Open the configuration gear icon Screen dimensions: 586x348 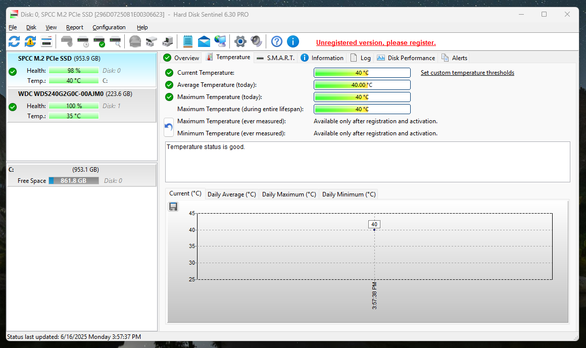point(240,41)
